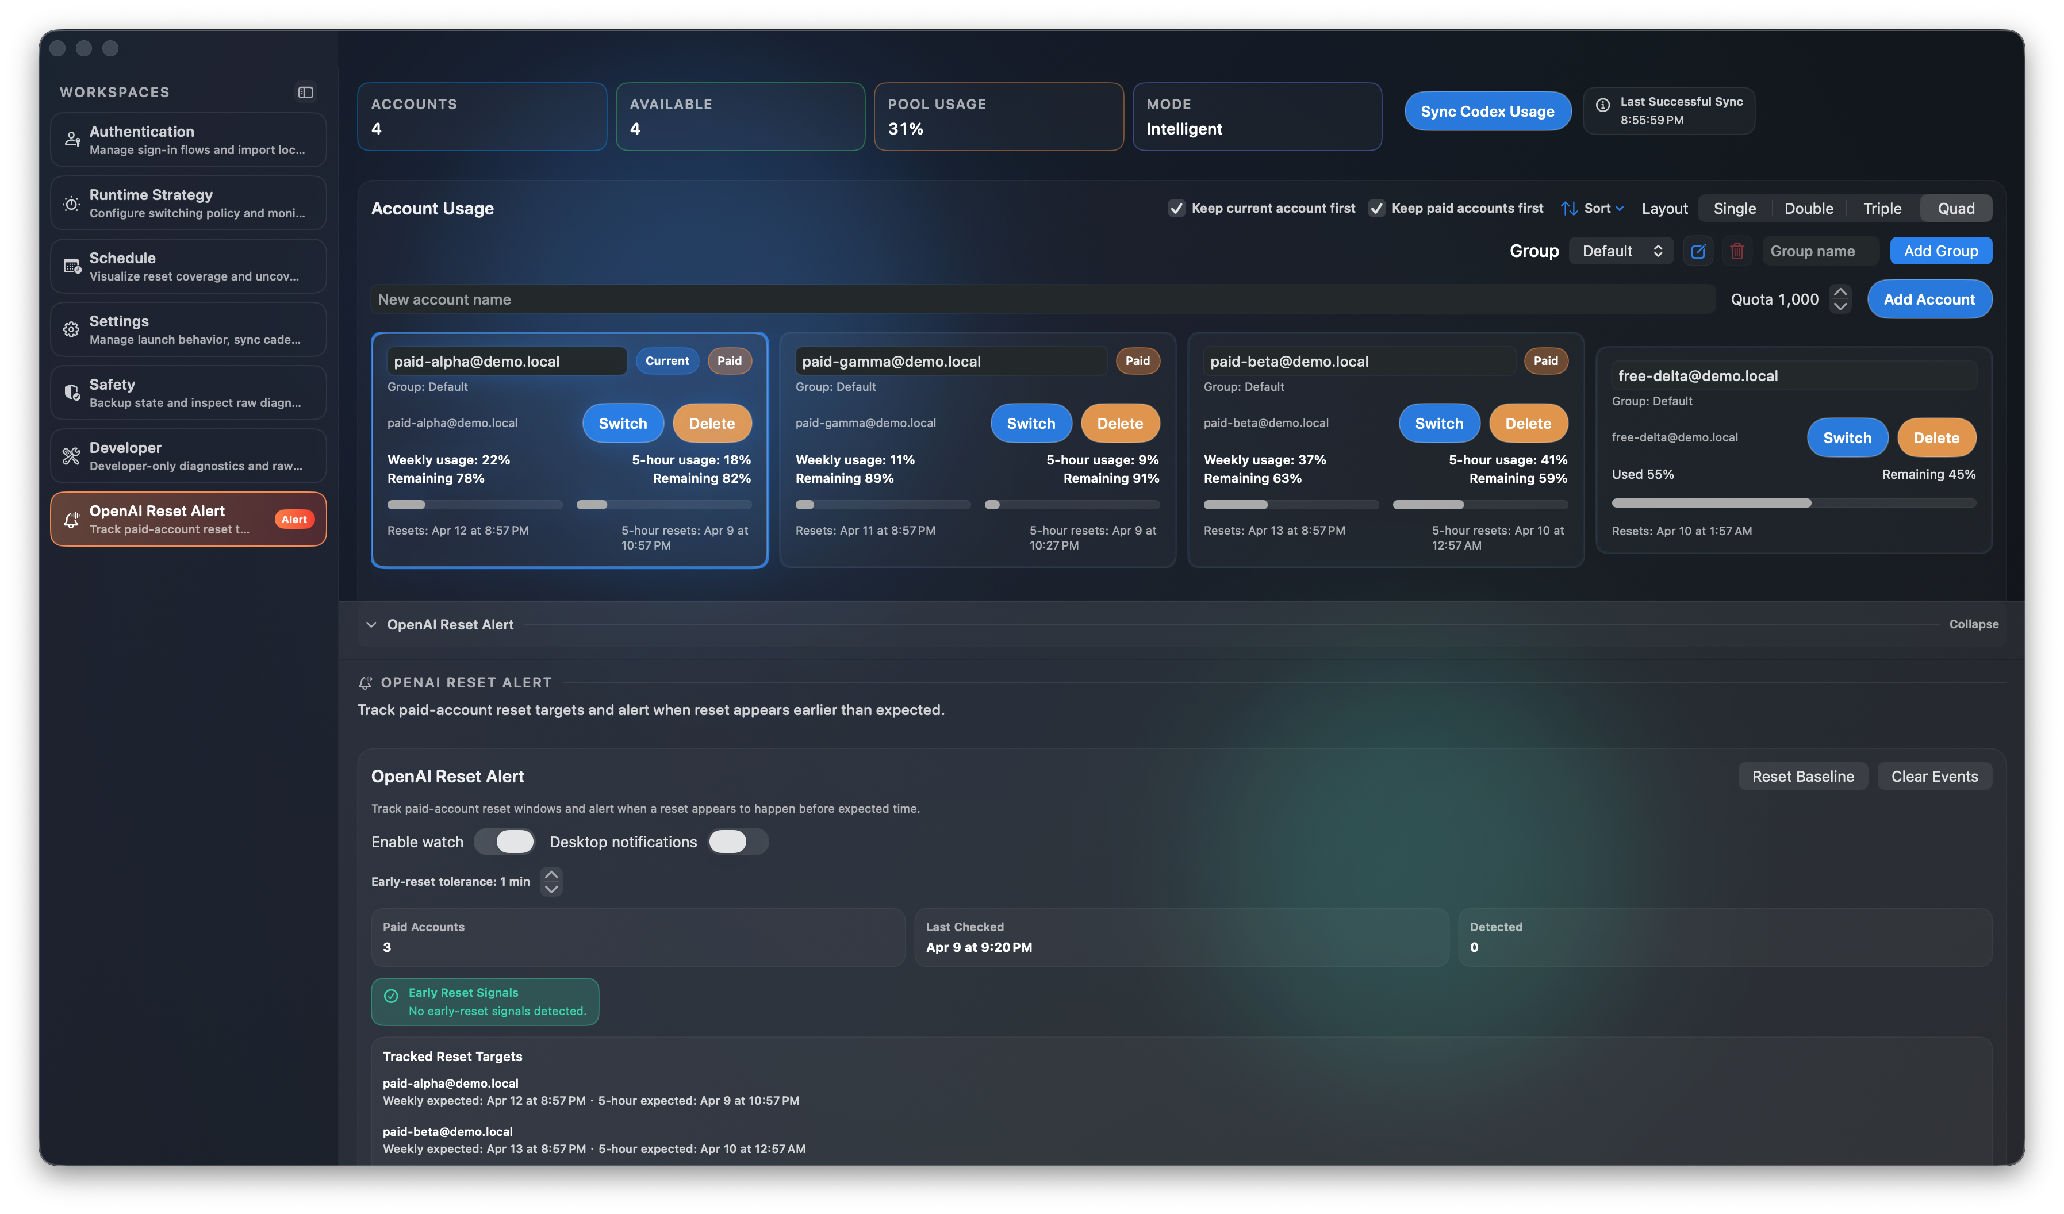The height and width of the screenshot is (1214, 2064).
Task: Click the Paid badge on paid-gamma card
Action: [x=1138, y=361]
